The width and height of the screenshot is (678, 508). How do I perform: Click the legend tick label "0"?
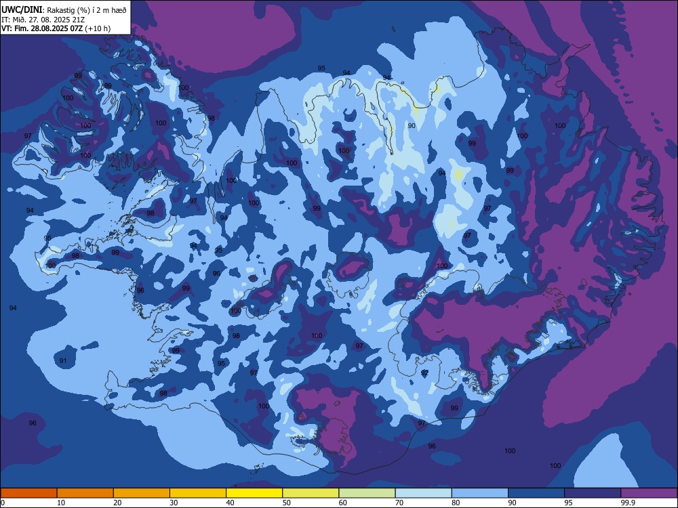point(3,503)
